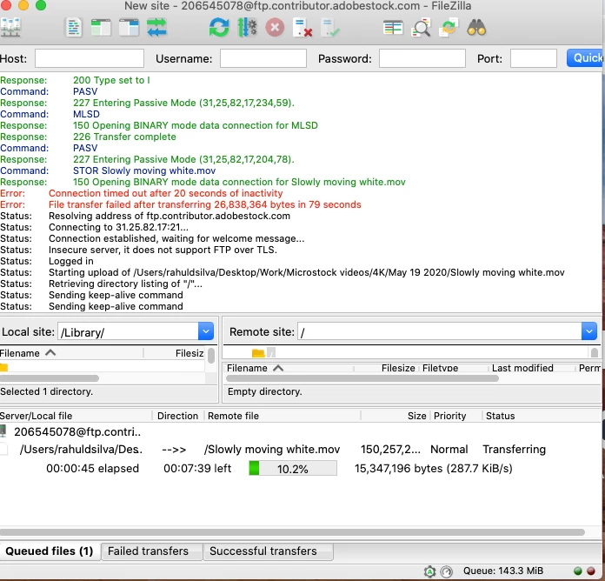Screen dimensions: 605x581
Task: Toggle the message log display icon
Action: [x=74, y=28]
